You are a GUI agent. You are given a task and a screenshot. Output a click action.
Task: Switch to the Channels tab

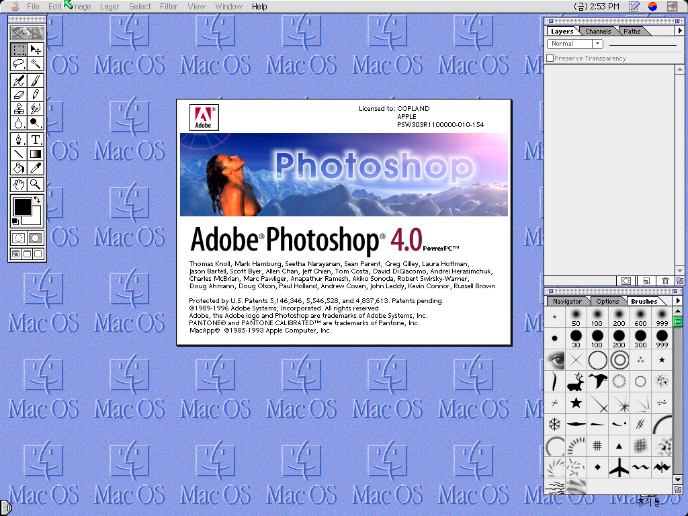point(597,31)
